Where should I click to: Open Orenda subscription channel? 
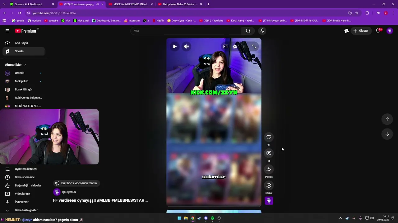[x=24, y=73]
